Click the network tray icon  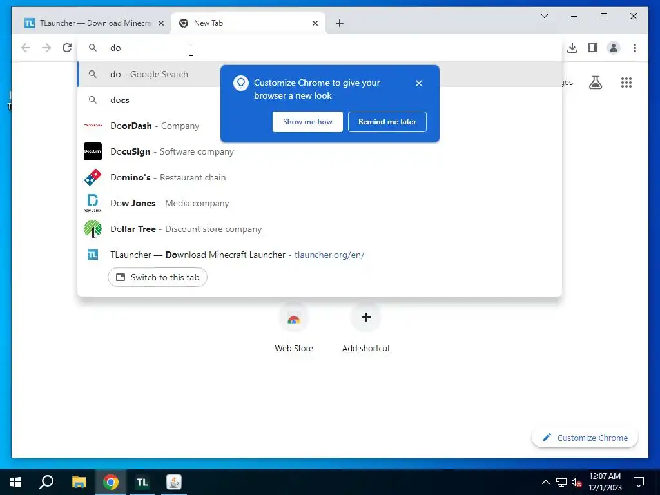point(561,482)
